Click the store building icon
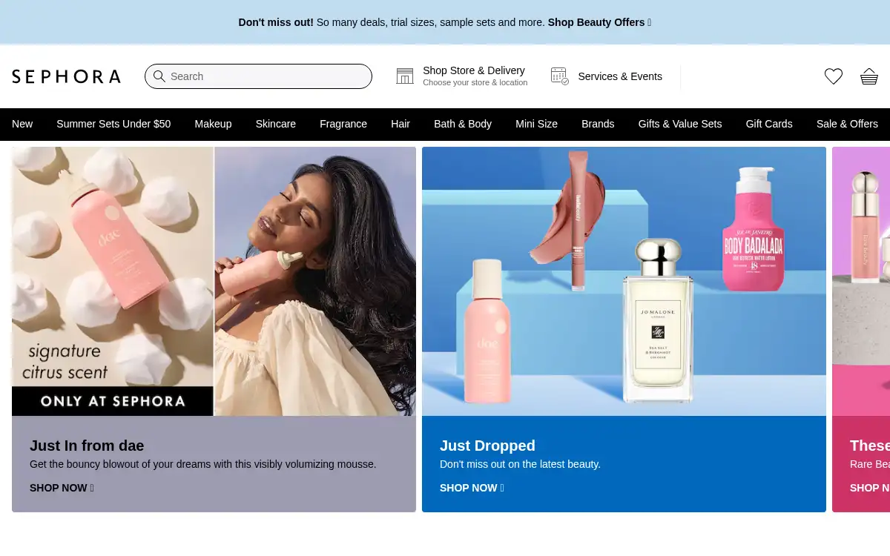This screenshot has height=556, width=890. click(405, 76)
